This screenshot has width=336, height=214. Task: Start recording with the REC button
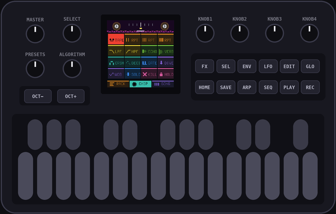pos(310,87)
